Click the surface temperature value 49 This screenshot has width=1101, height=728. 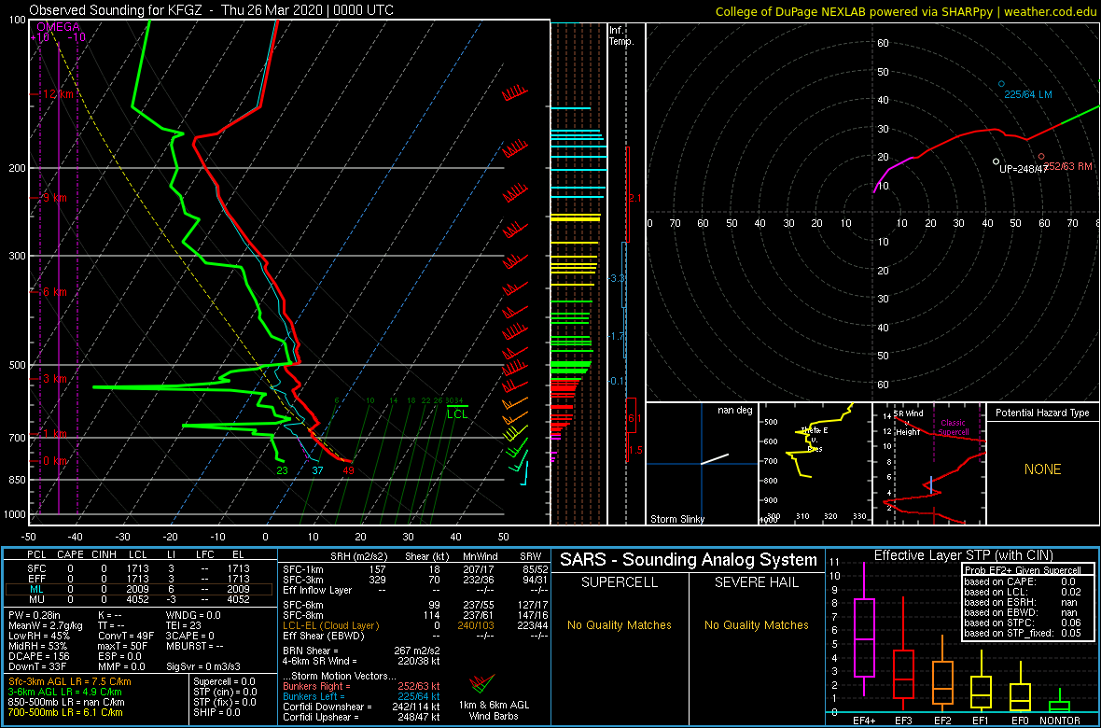tap(348, 470)
